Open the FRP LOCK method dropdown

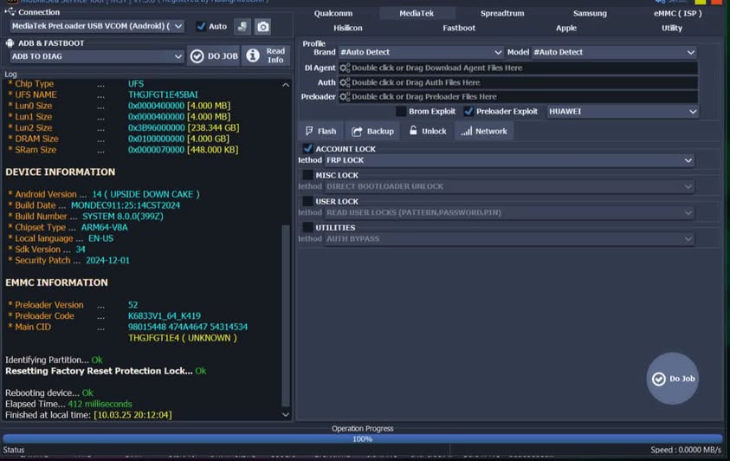click(x=509, y=160)
